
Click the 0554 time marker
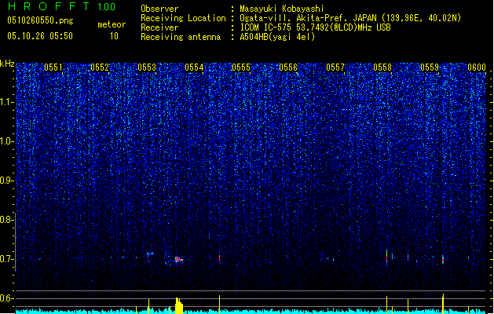point(194,68)
